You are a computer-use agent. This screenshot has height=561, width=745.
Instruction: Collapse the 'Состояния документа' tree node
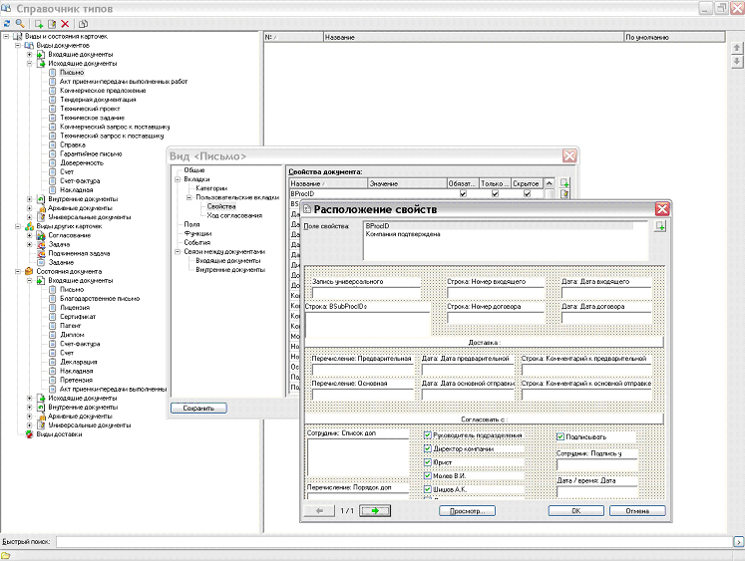18,271
